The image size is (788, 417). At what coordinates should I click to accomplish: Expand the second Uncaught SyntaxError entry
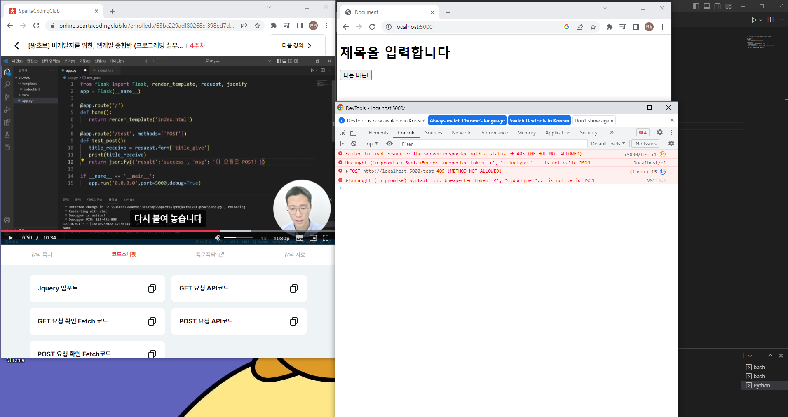(347, 180)
